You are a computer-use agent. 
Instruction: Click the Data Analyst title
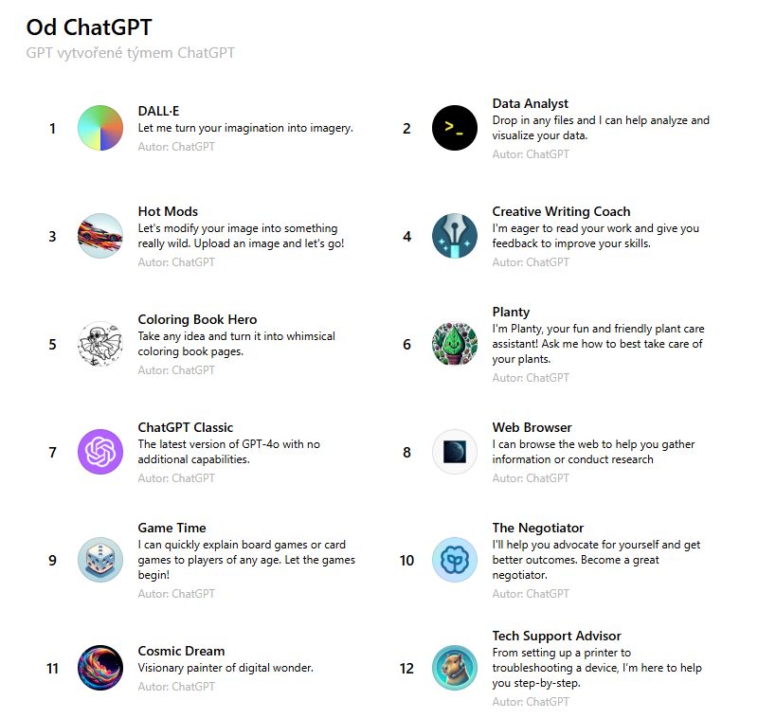pyautogui.click(x=530, y=103)
